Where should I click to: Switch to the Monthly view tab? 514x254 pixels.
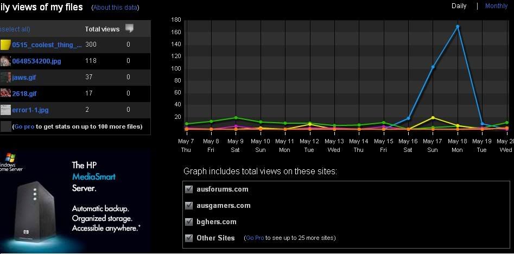coord(496,6)
